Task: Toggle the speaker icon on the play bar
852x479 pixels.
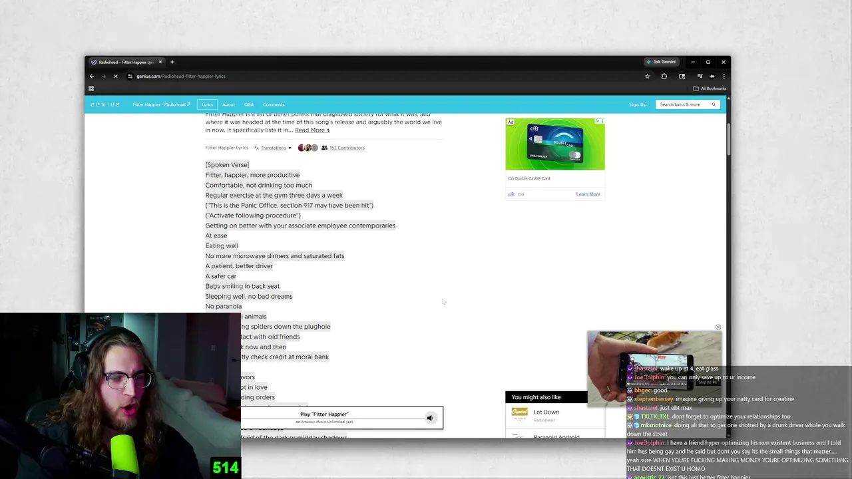Action: coord(430,418)
